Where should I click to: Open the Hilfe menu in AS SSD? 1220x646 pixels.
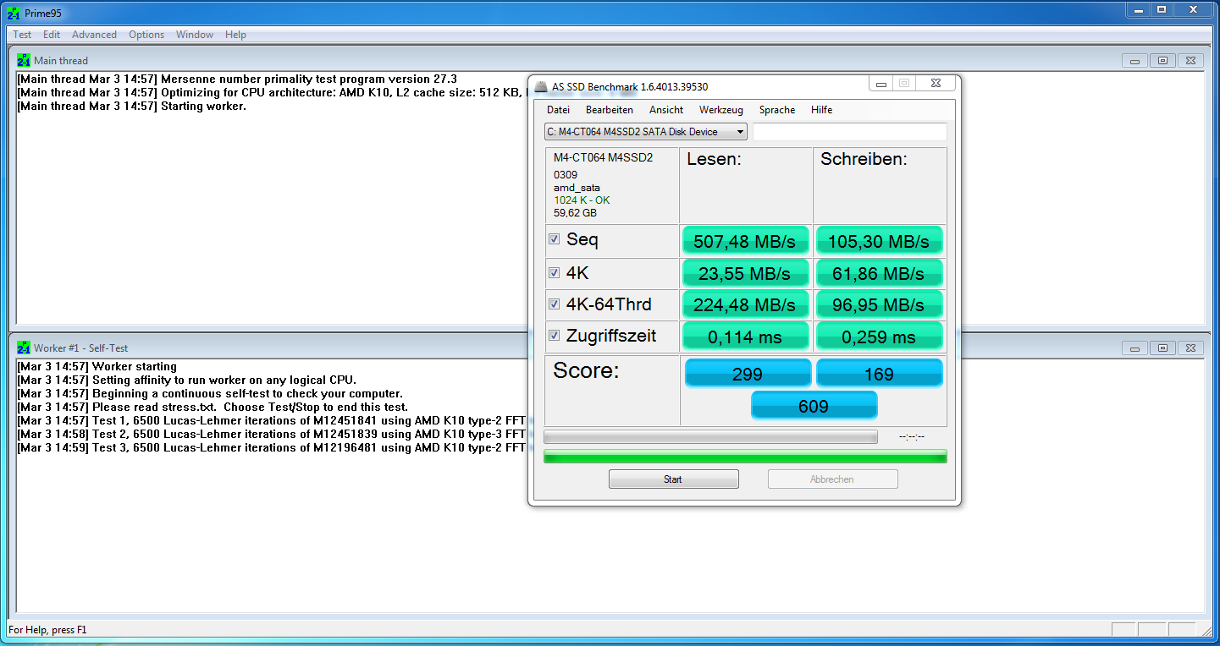[821, 110]
